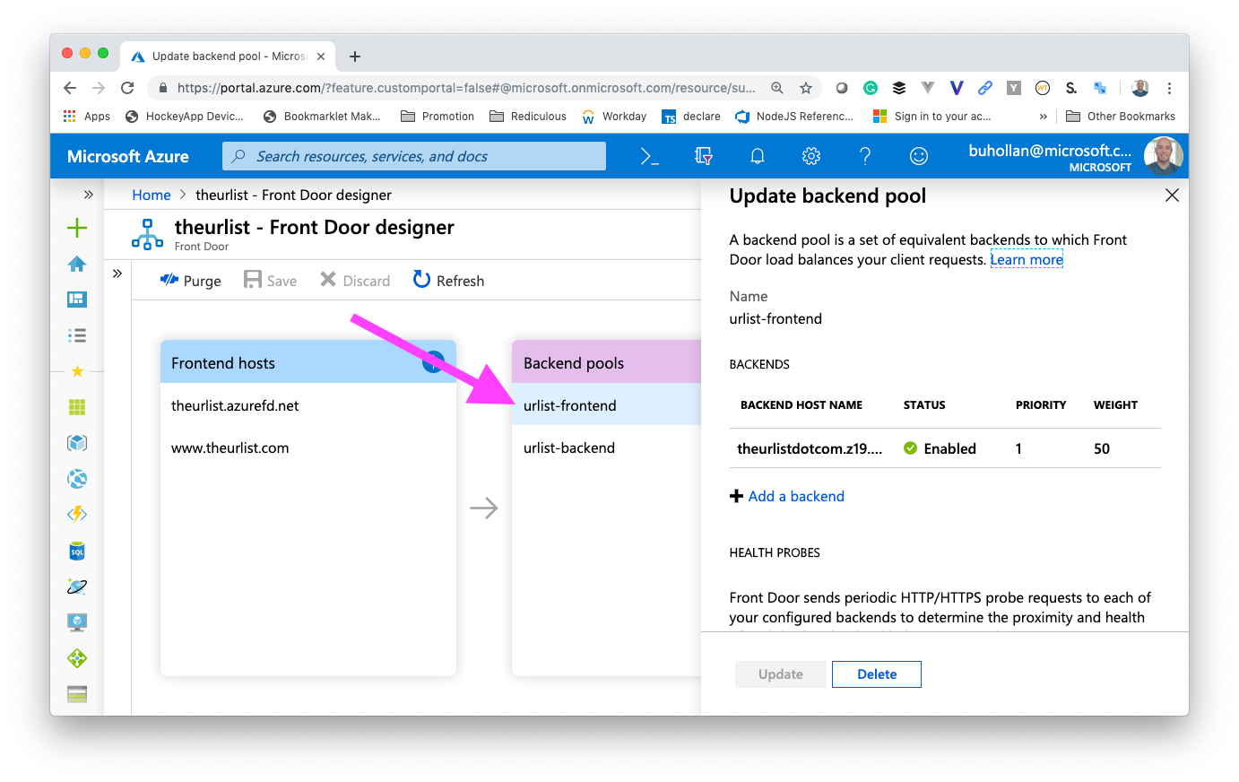Open the HockeyApp bookmark
Image resolution: width=1239 pixels, height=782 pixels.
[x=185, y=117]
